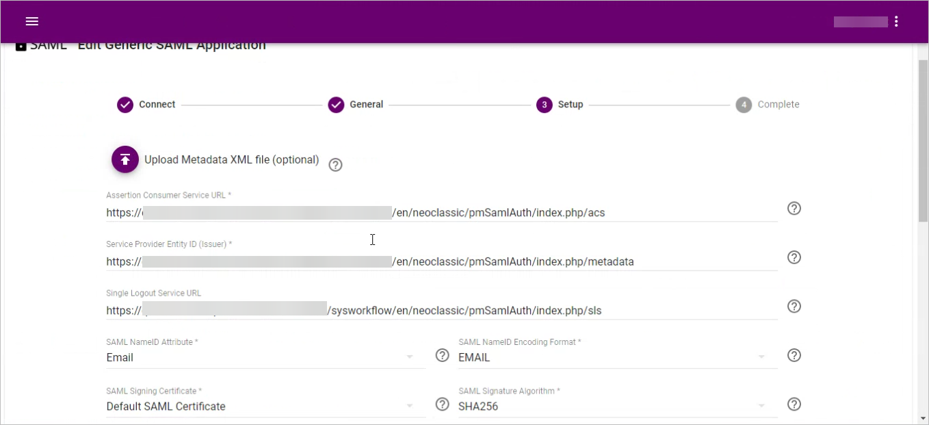Click the upload metadata XML icon button
929x425 pixels.
[125, 159]
